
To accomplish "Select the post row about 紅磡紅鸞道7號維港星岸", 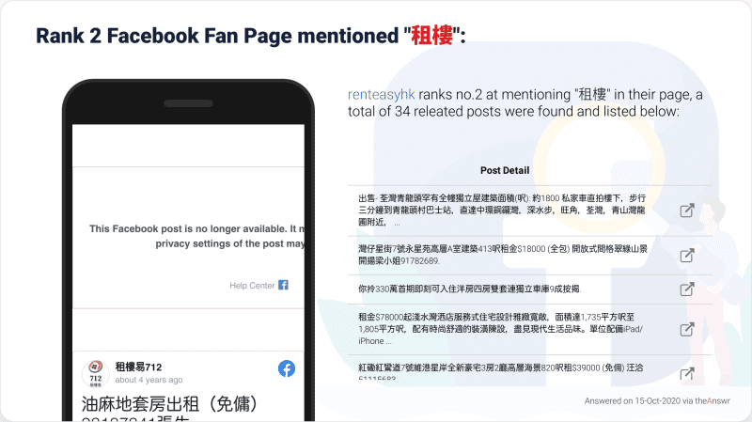I will tap(530, 370).
